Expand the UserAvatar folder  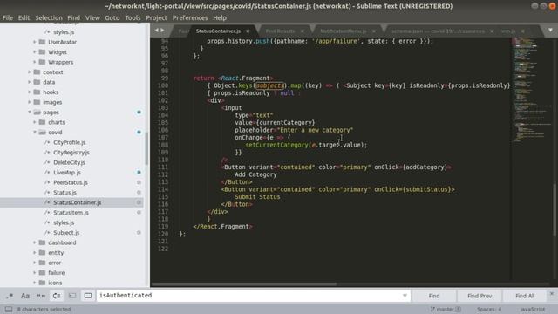point(35,42)
